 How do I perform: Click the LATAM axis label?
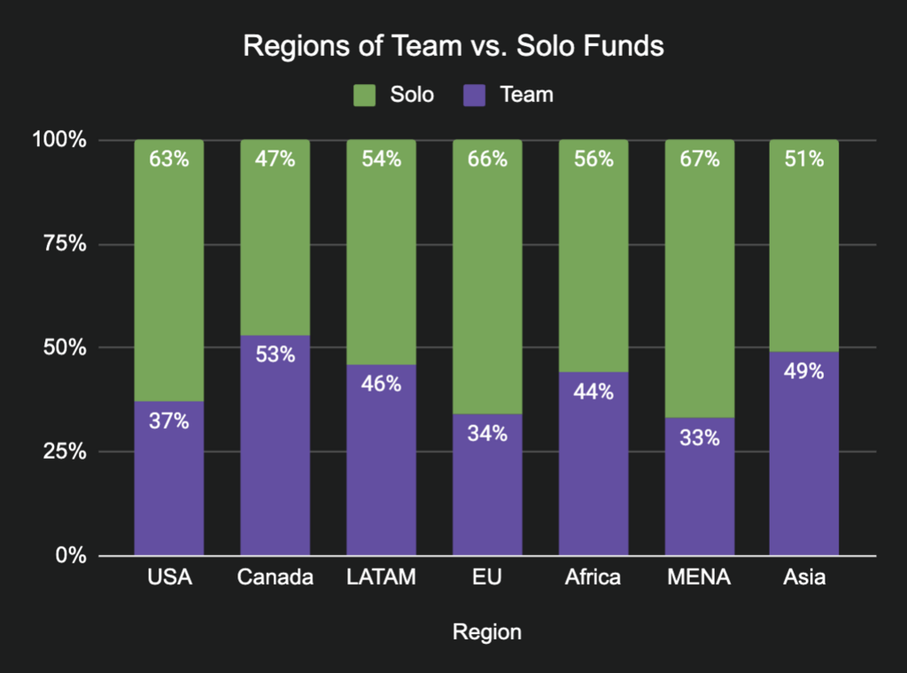tap(381, 578)
